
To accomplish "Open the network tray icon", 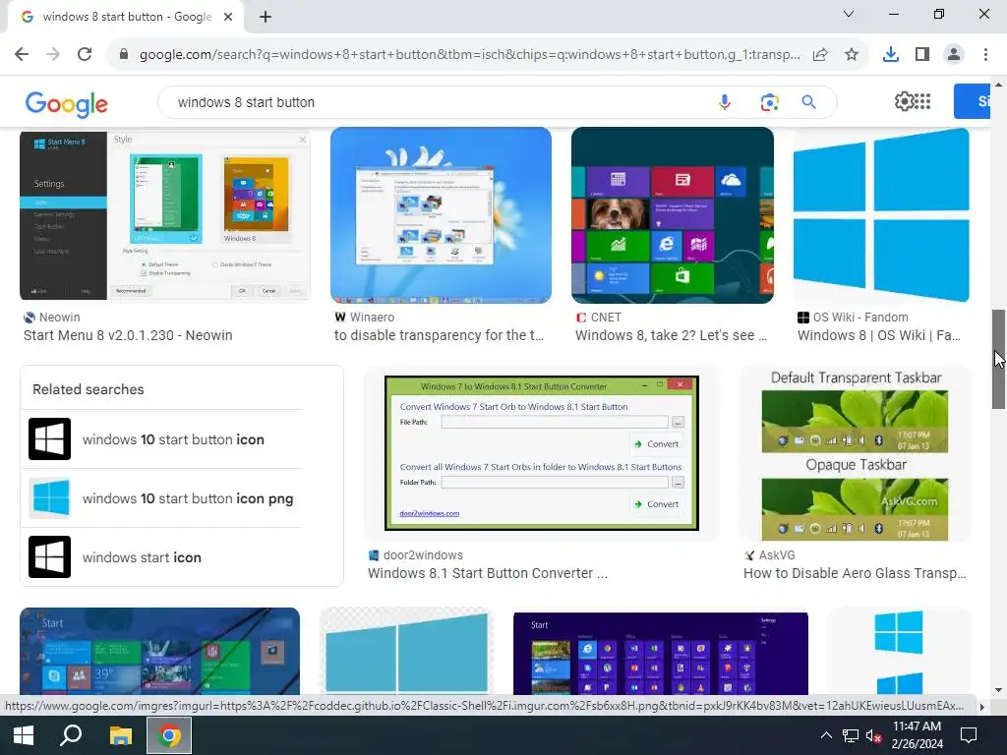I will [851, 735].
